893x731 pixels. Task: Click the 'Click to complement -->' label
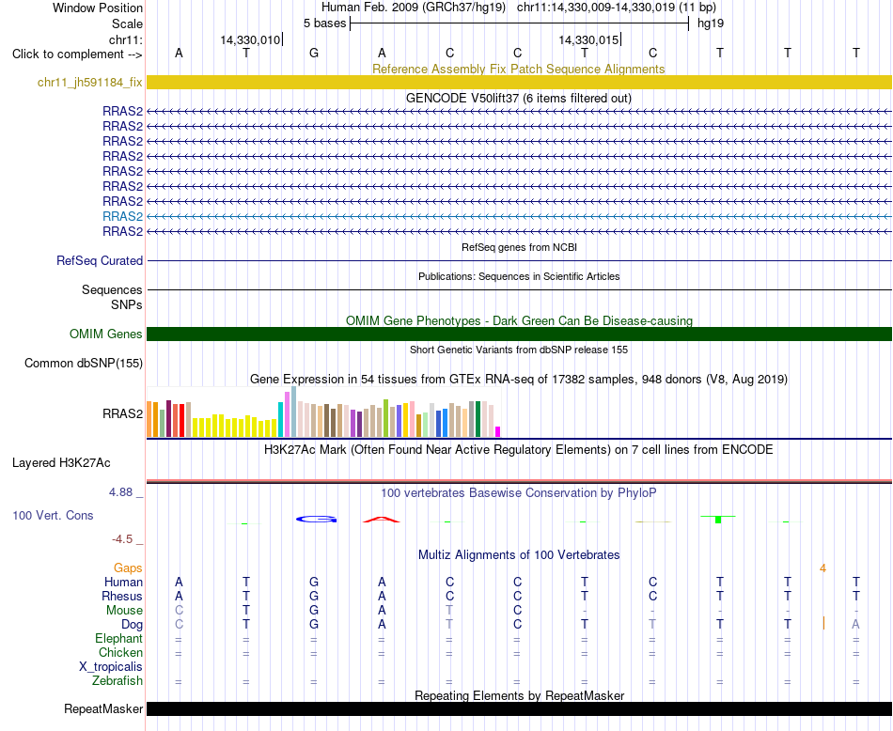[x=77, y=54]
